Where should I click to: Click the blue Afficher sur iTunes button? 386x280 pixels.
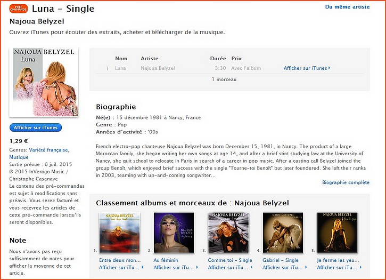pos(36,127)
